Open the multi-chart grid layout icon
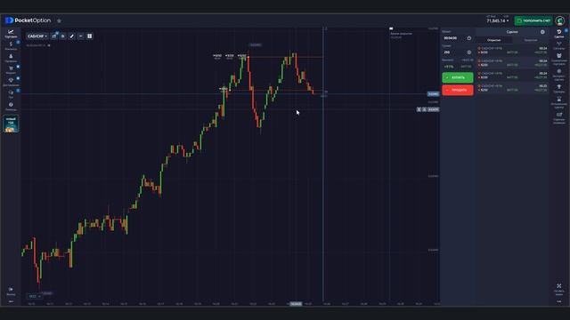Screen dimensions: 570x320 tap(89, 36)
